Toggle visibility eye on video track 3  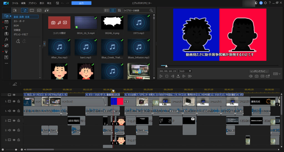pyautogui.click(x=14, y=140)
